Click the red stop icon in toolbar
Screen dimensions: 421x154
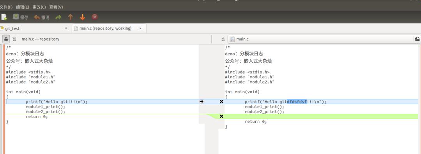tap(94, 17)
